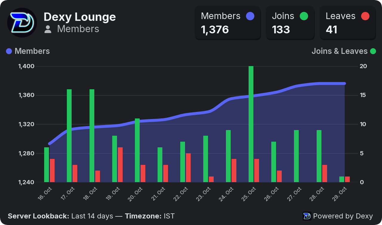Toggle the Joins & Leaves legend green dot
Screen dimensions: 382x225
(373, 51)
